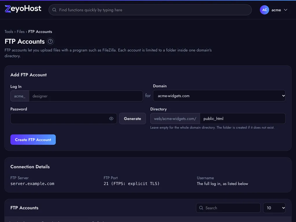Click the Log In username input field
This screenshot has width=296, height=222.
tap(86, 96)
